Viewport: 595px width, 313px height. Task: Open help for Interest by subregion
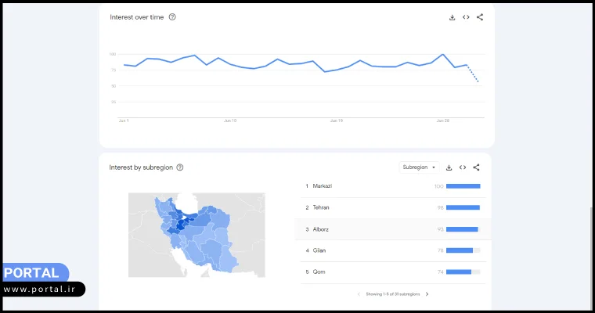pos(180,167)
